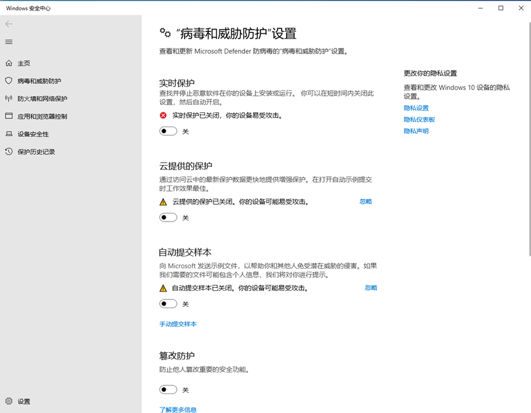Image resolution: width=531 pixels, height=413 pixels.
Task: Open the hamburger navigation menu
Action: click(x=9, y=42)
